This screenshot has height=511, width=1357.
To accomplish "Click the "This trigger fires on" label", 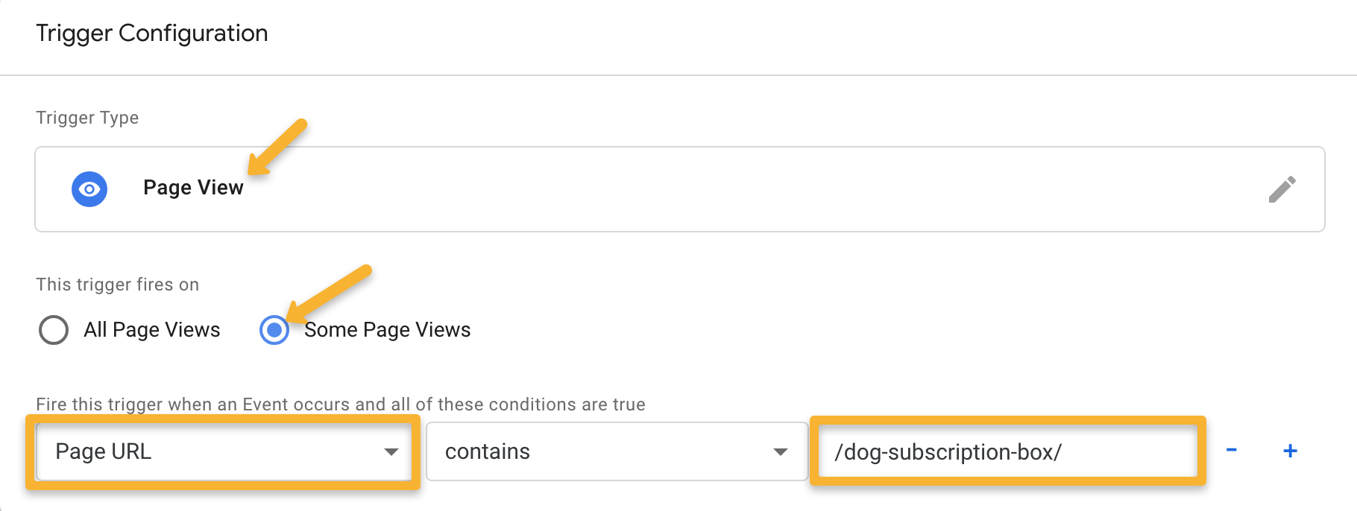I will tap(117, 285).
